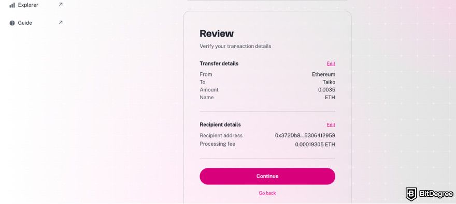Click the BitDegree shield logo icon
Viewport: 456px width, 204px height.
coord(411,194)
